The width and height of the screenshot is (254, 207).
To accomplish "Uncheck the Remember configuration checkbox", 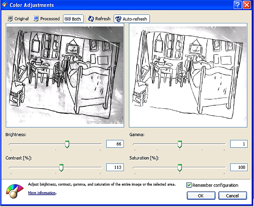I will [x=189, y=185].
